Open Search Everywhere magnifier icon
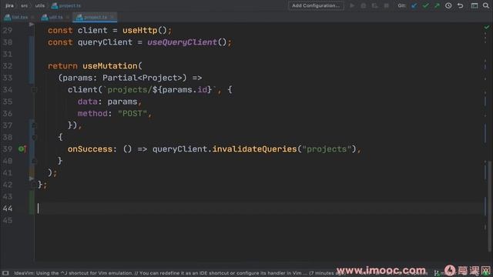Image resolution: width=493 pixels, height=277 pixels. (x=486, y=5)
